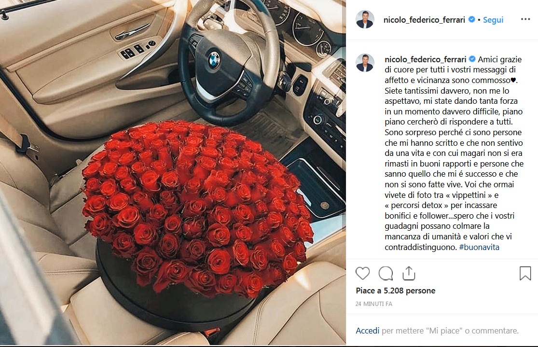The width and height of the screenshot is (538, 347).
Task: Open the avatar beside the caption
Action: pos(365,63)
